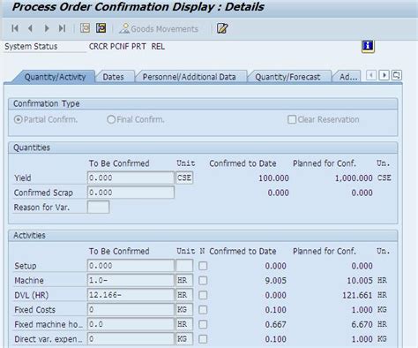Click the Direct var. expenses field

click(131, 339)
